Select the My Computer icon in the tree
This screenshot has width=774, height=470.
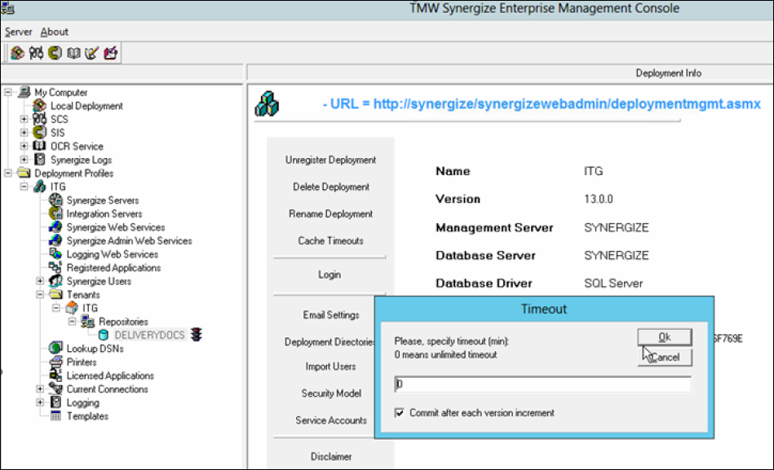[x=24, y=92]
